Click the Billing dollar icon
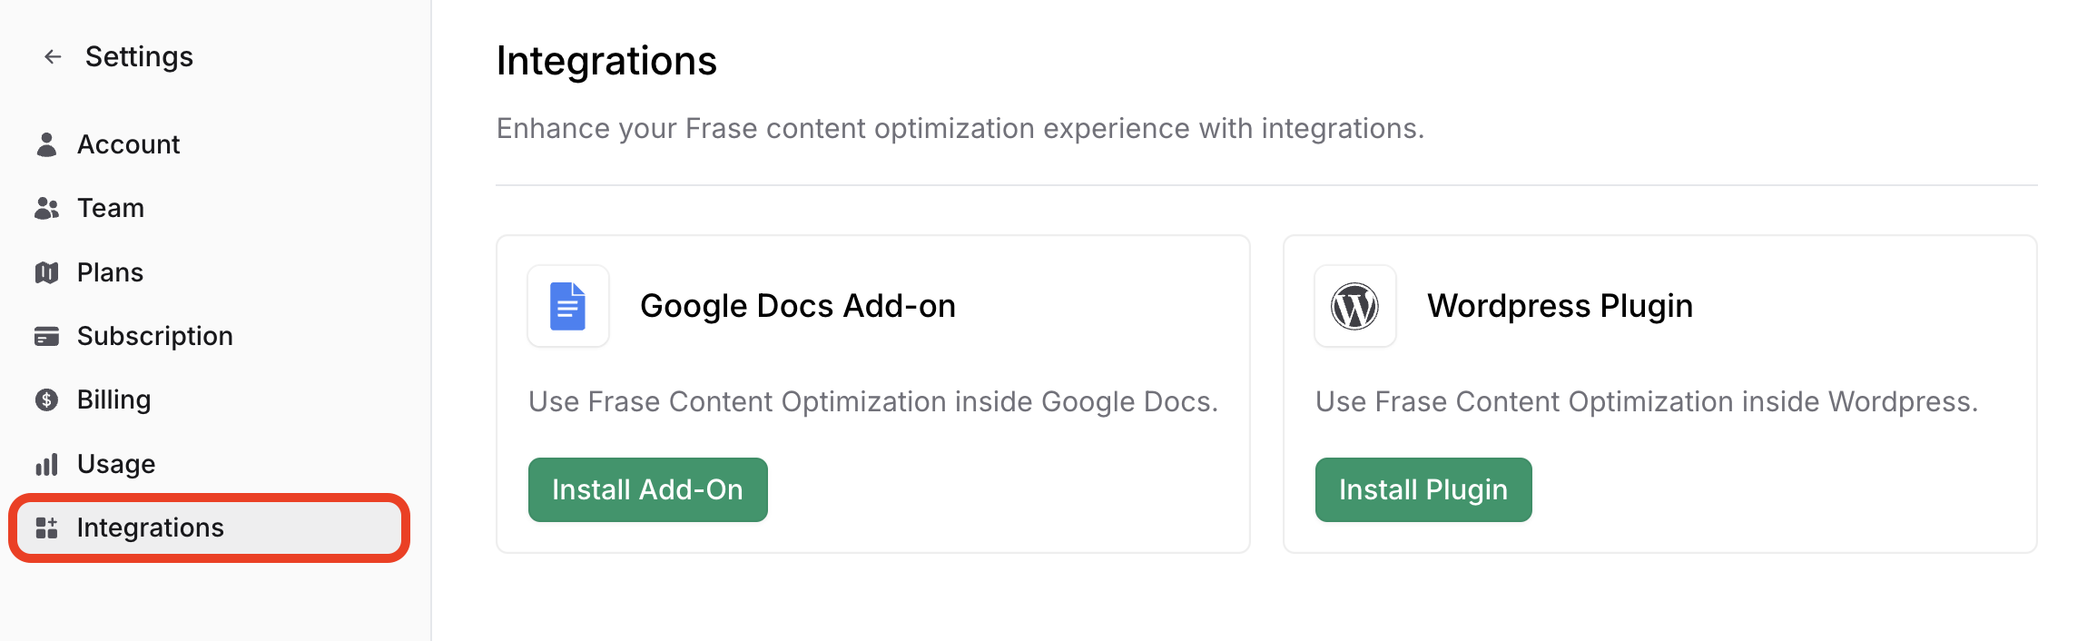The image size is (2097, 641). (46, 400)
